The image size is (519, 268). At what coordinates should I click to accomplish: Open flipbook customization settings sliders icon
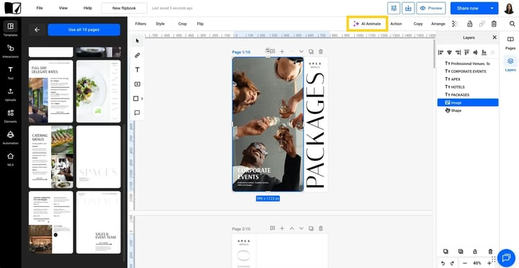click(394, 8)
